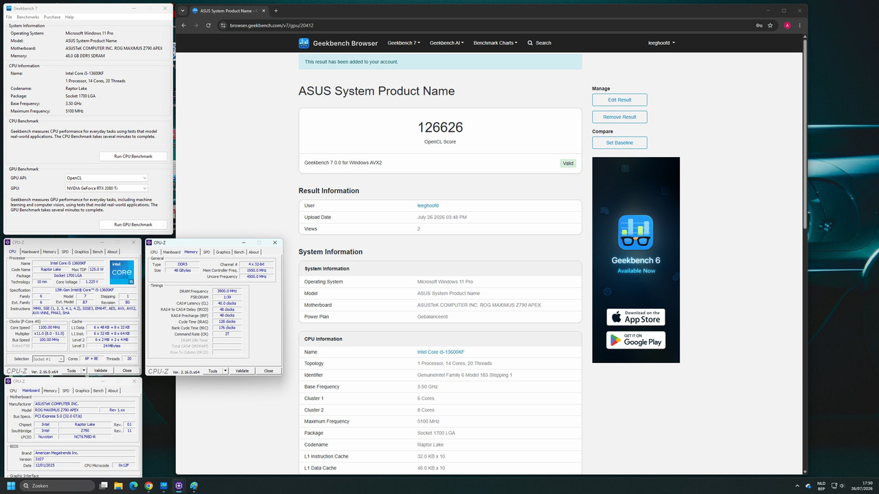The height and width of the screenshot is (494, 879).
Task: Click Validate in the CPU-Z Memory window
Action: (x=242, y=371)
